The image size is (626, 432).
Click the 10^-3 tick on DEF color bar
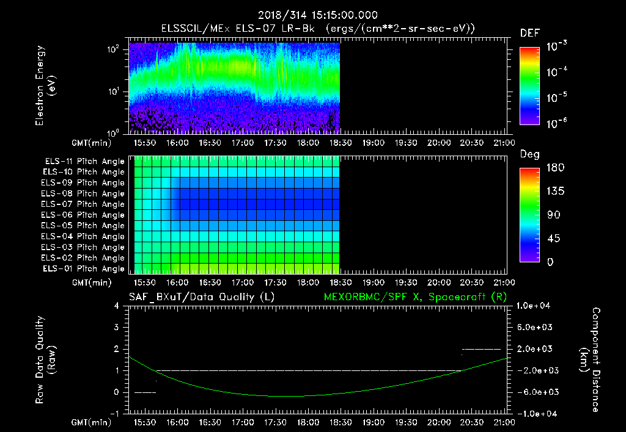point(556,46)
